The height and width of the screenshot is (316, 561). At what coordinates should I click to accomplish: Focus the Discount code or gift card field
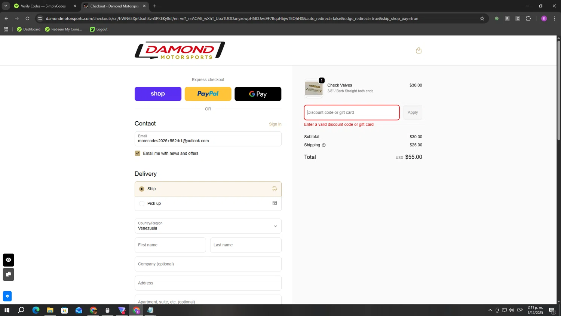352,112
